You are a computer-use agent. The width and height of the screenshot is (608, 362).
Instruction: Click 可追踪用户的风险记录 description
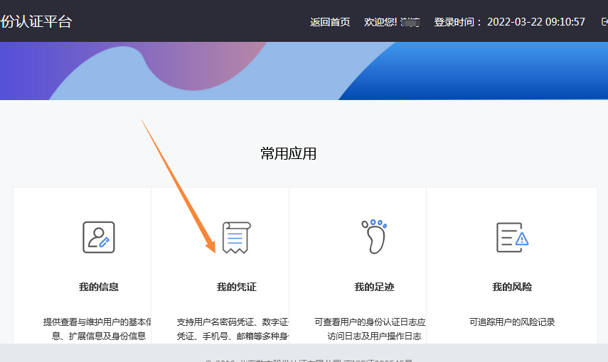(x=512, y=322)
